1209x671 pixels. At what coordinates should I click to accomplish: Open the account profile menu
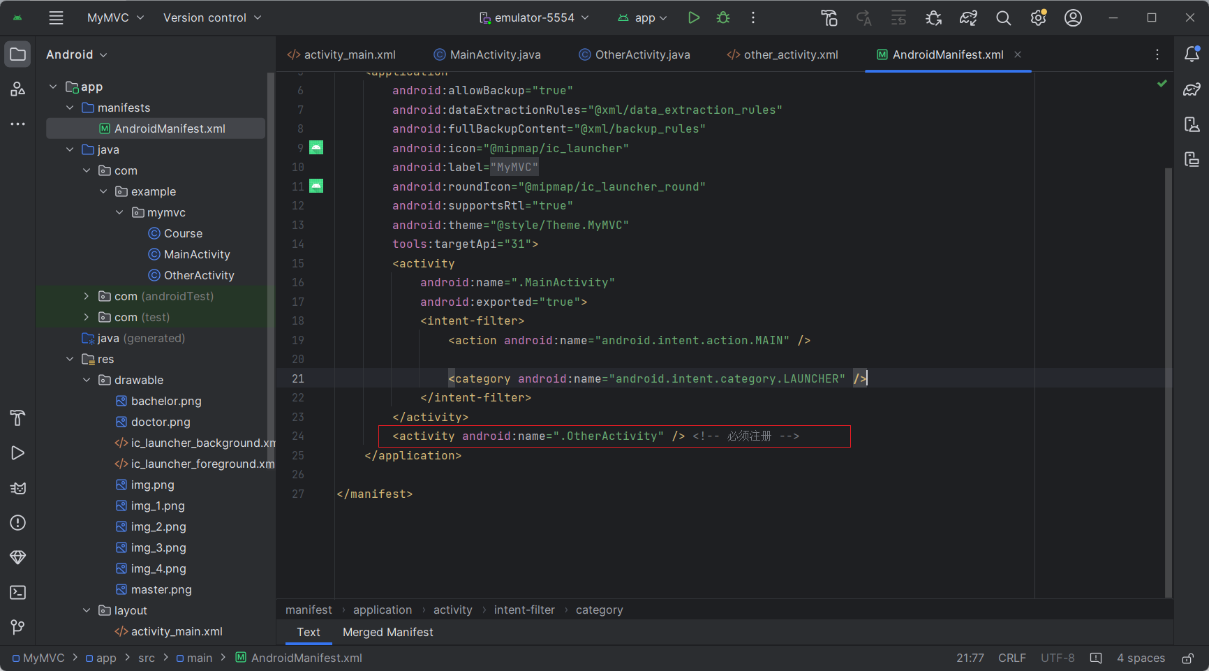(1073, 18)
